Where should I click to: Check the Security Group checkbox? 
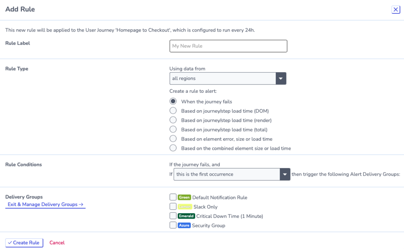(173, 225)
